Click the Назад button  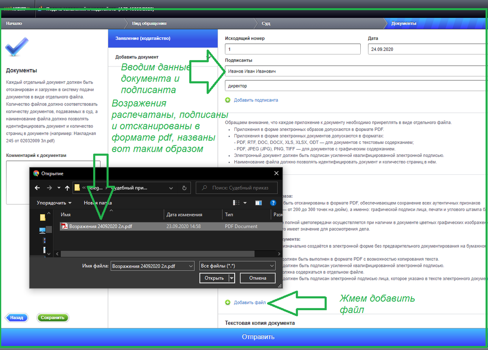pos(16,318)
